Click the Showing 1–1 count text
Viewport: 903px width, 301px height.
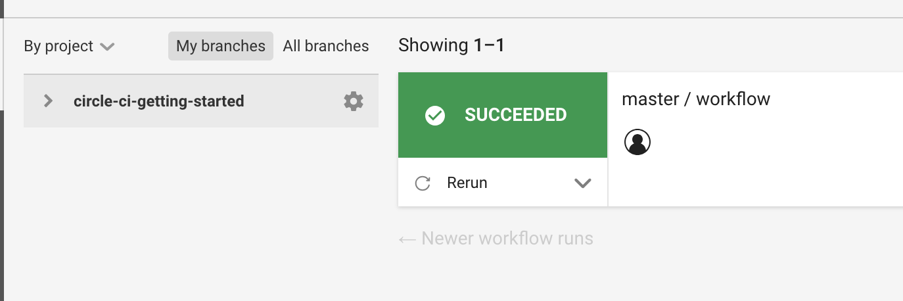coord(451,45)
